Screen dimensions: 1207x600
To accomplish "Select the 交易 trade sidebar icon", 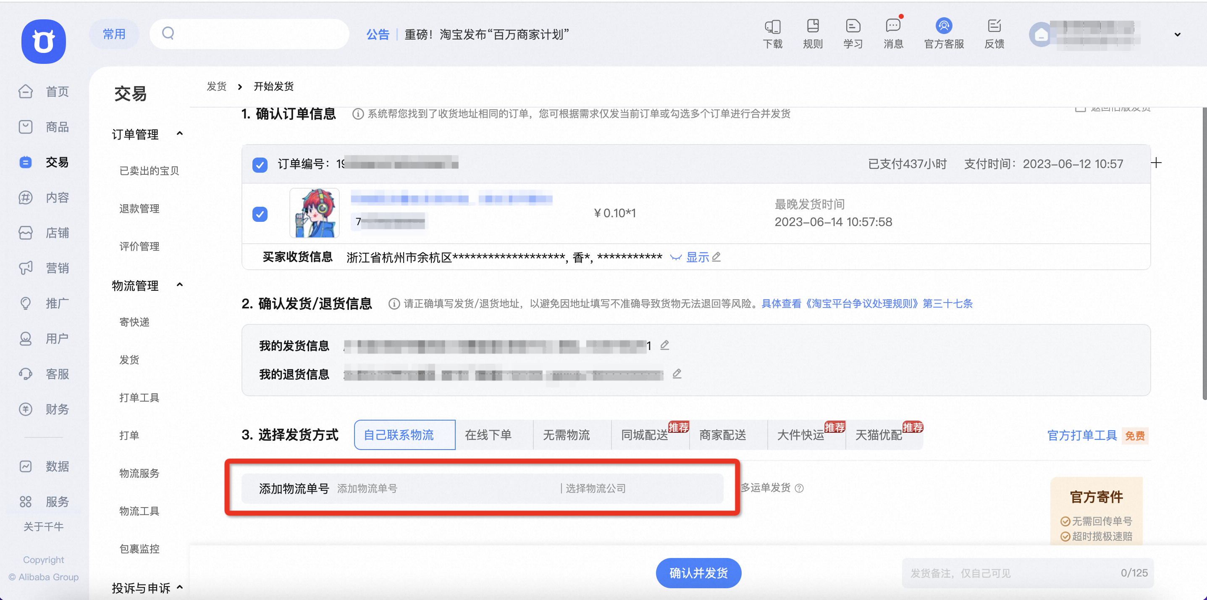I will click(26, 162).
